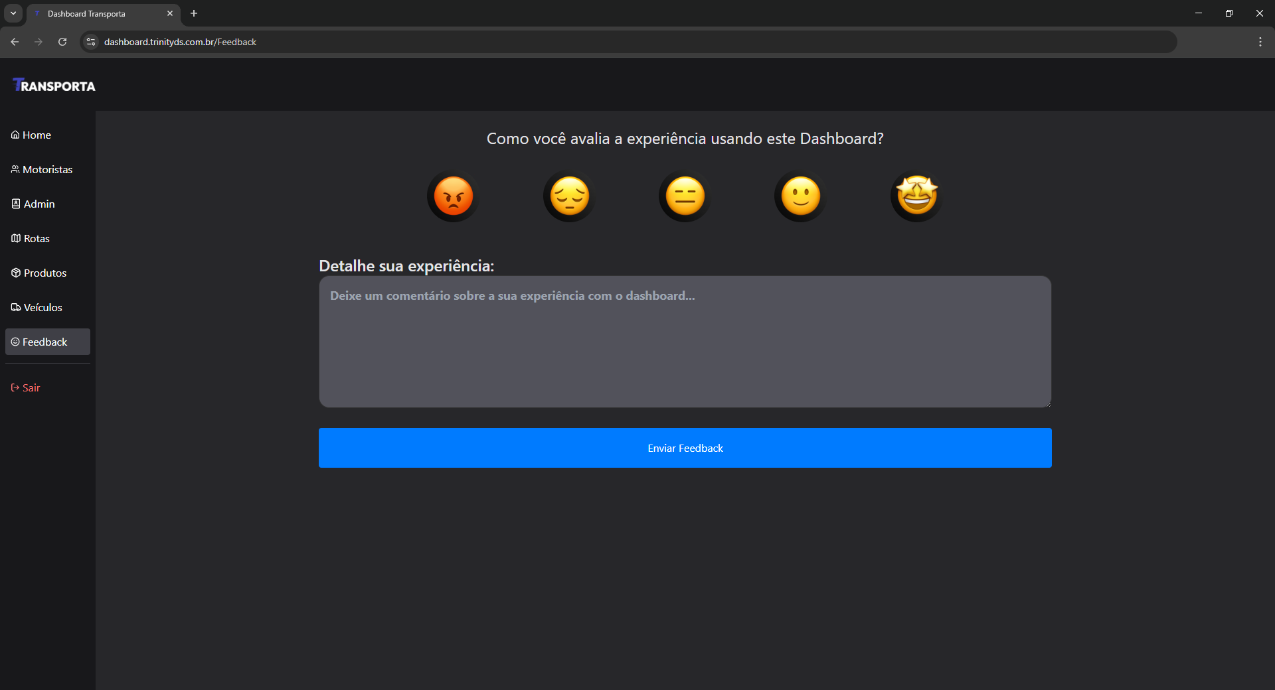Open Admin via the badge icon
1275x690 pixels.
click(16, 204)
